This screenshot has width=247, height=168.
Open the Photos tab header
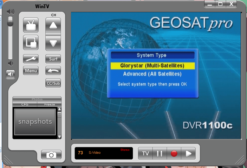(37, 99)
